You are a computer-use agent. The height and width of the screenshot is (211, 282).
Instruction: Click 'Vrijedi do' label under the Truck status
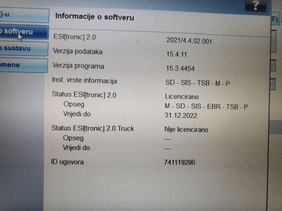pyautogui.click(x=76, y=147)
